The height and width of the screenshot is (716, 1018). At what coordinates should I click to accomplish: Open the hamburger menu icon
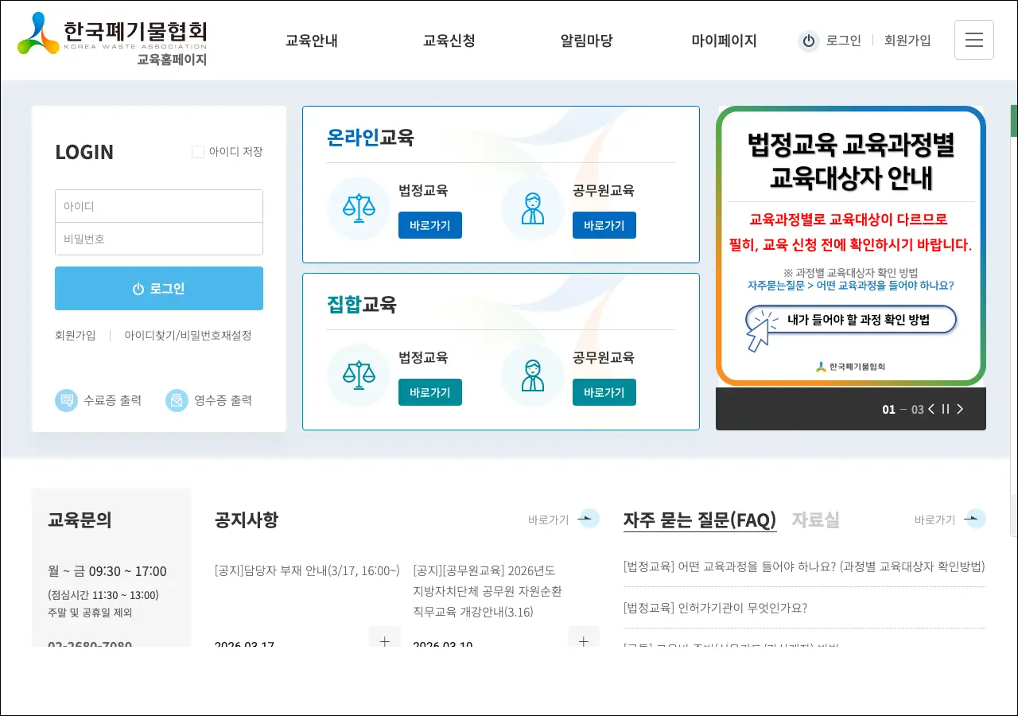click(973, 40)
